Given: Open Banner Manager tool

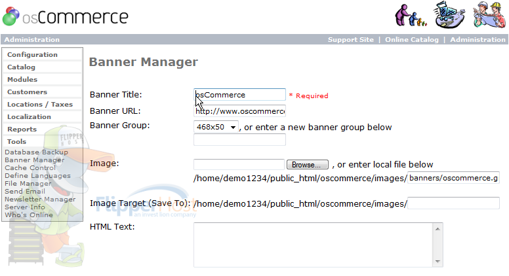Looking at the screenshot, I should pos(34,160).
